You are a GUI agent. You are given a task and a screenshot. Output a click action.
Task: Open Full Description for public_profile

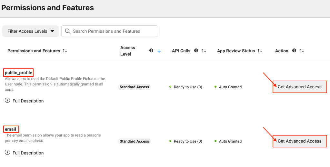pyautogui.click(x=28, y=101)
